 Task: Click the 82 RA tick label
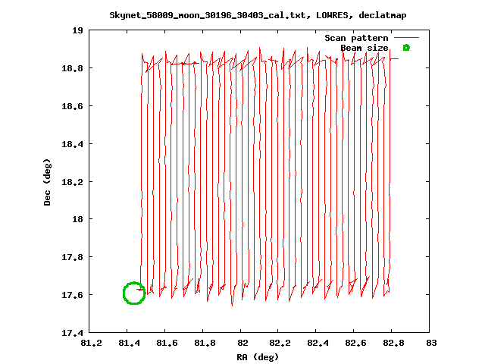242,343
